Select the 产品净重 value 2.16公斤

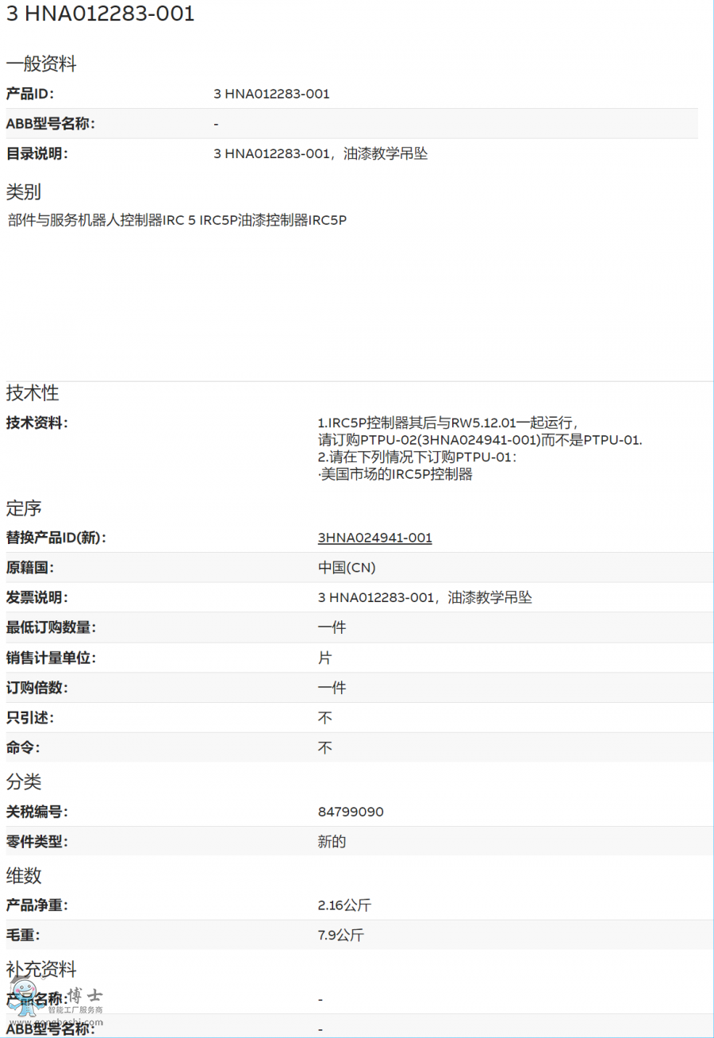(346, 905)
